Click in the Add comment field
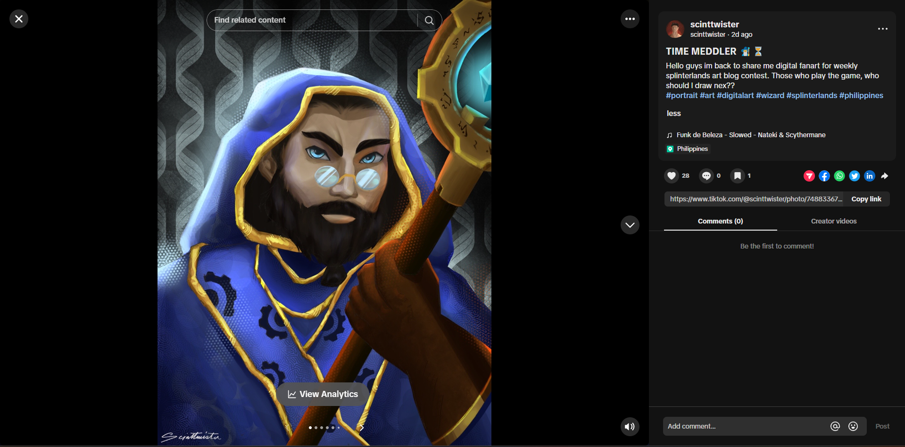 tap(745, 426)
